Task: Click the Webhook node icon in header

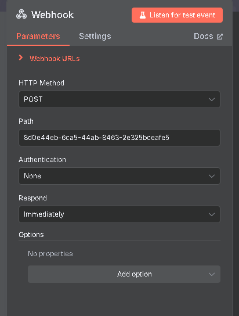Action: point(21,15)
